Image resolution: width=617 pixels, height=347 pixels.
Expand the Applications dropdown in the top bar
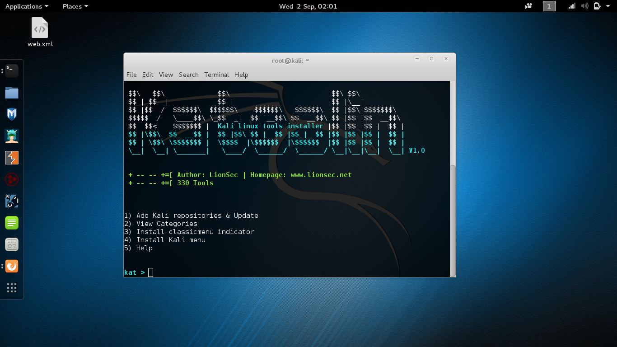coord(23,6)
